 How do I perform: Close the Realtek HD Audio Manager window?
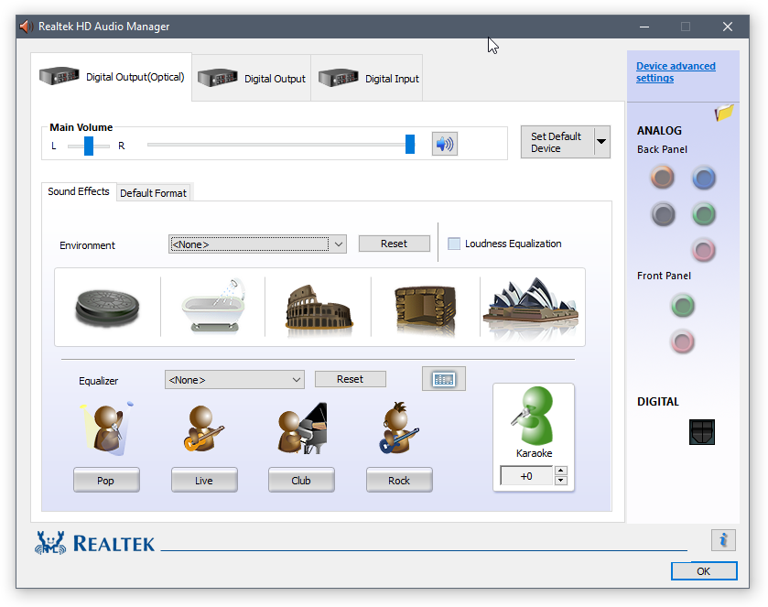click(x=728, y=27)
